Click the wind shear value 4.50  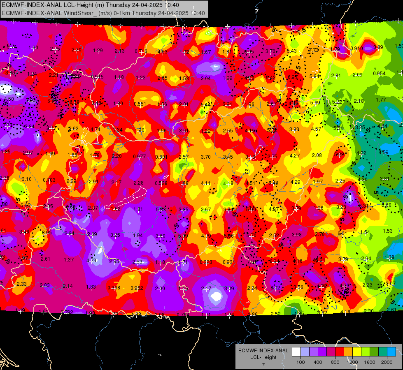coord(9,99)
